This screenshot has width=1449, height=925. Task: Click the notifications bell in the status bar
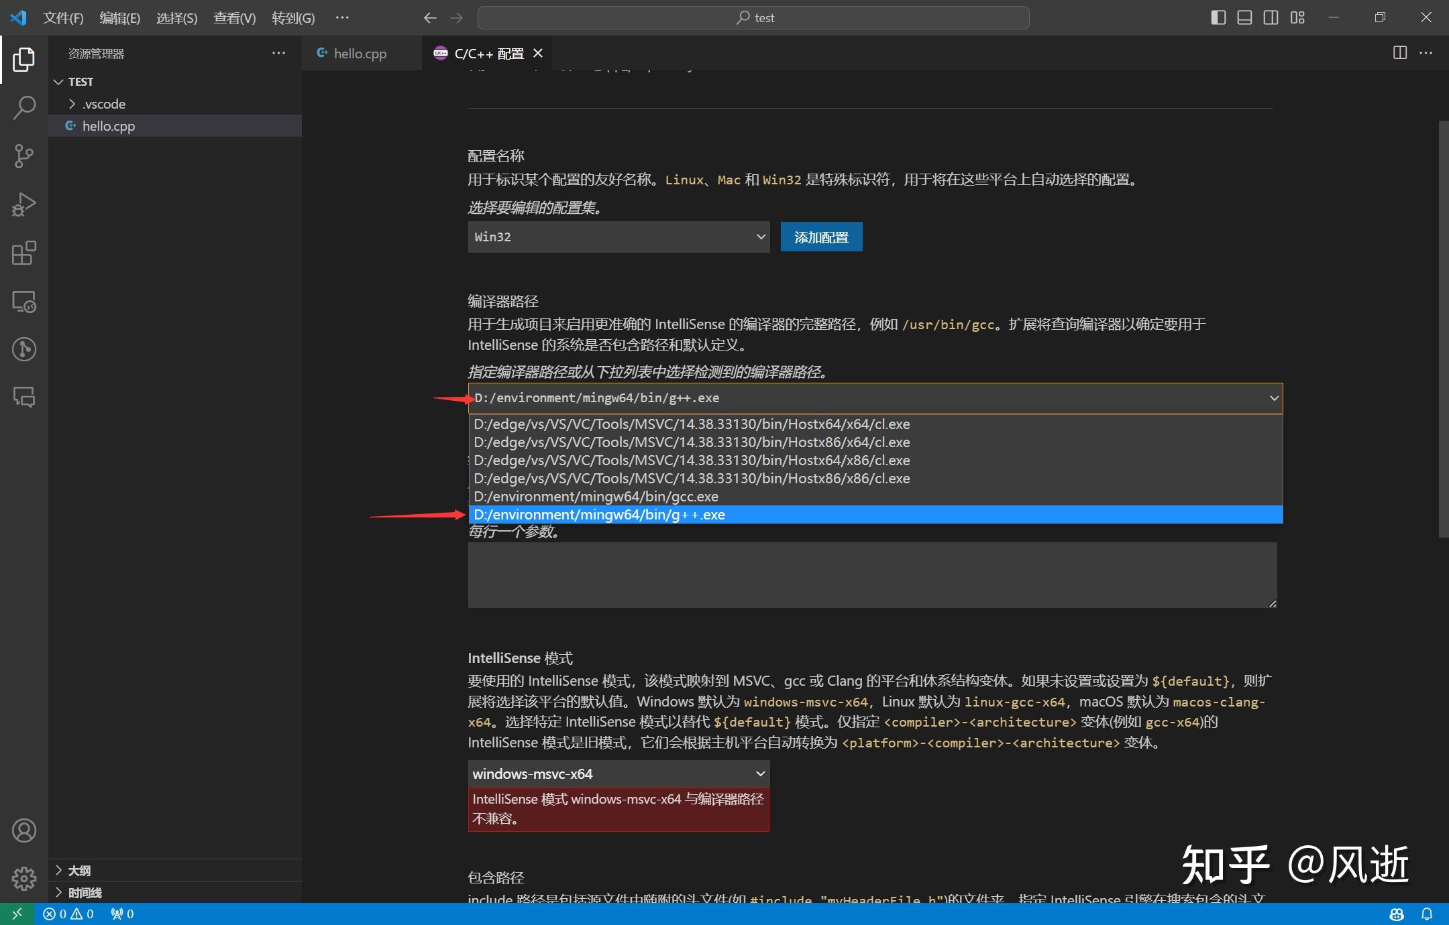[1427, 914]
